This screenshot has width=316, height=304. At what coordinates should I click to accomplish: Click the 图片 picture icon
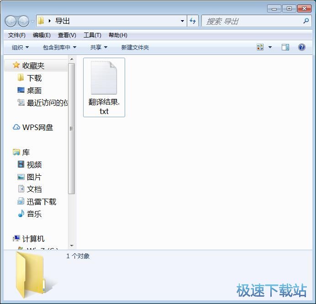tap(21, 177)
